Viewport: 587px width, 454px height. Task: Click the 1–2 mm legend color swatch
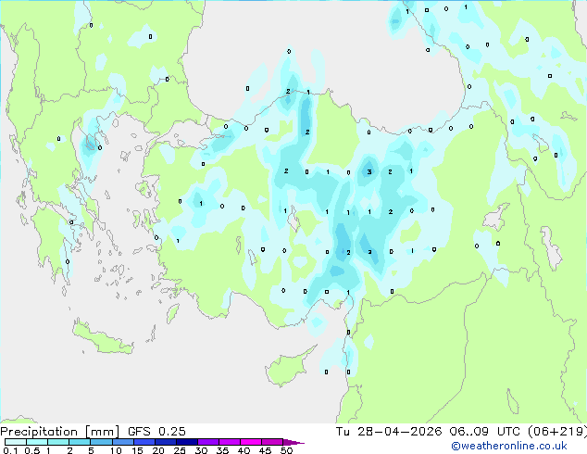[58, 442]
